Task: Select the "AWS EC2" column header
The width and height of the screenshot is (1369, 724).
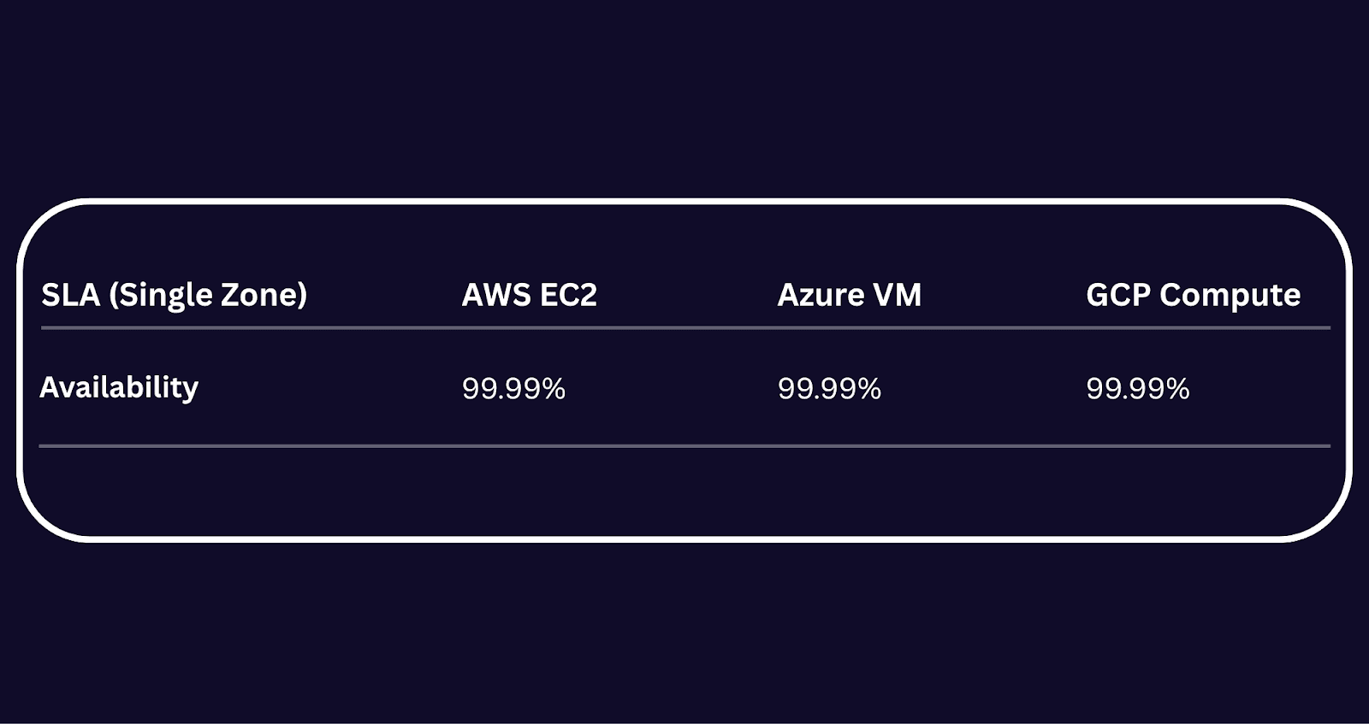Action: [x=529, y=295]
